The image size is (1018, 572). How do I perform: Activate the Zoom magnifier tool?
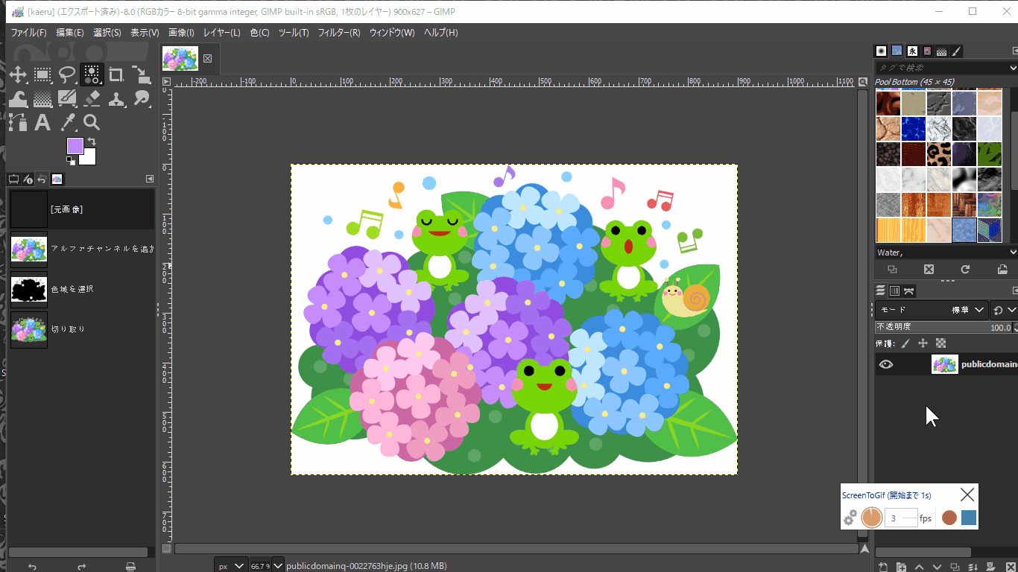92,123
